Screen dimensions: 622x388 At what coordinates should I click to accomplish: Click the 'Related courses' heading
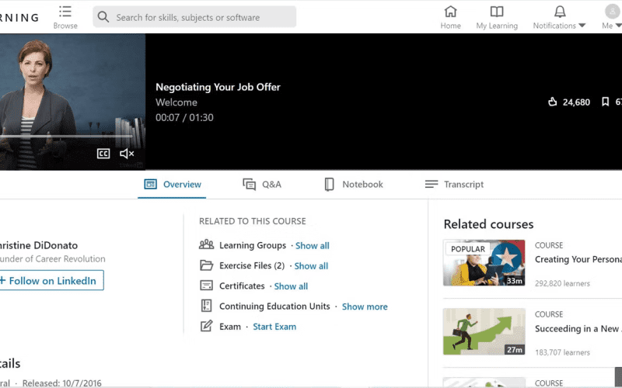click(x=488, y=224)
